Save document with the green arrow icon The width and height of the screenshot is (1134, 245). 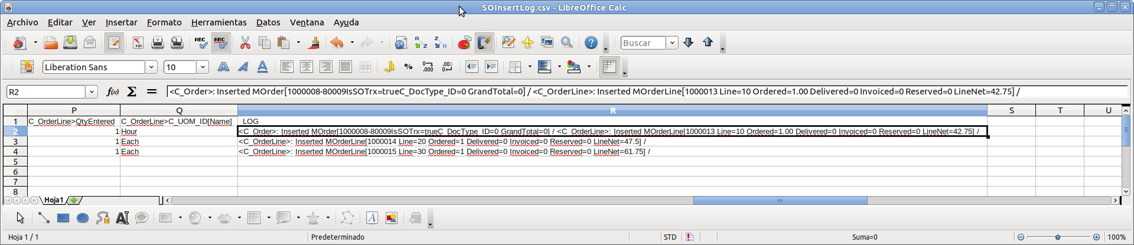coord(70,43)
